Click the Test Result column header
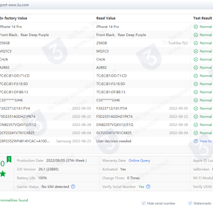 (x=203, y=18)
